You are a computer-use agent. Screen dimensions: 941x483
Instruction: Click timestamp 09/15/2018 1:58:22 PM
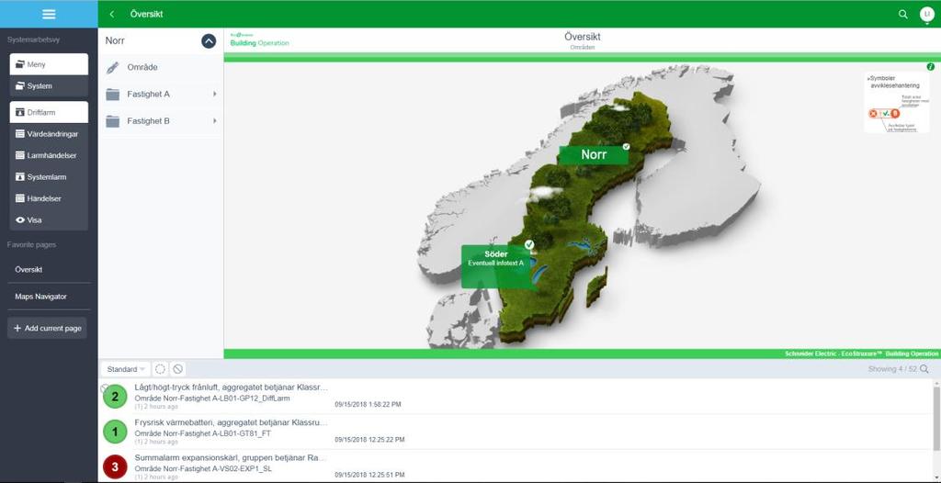click(x=368, y=404)
